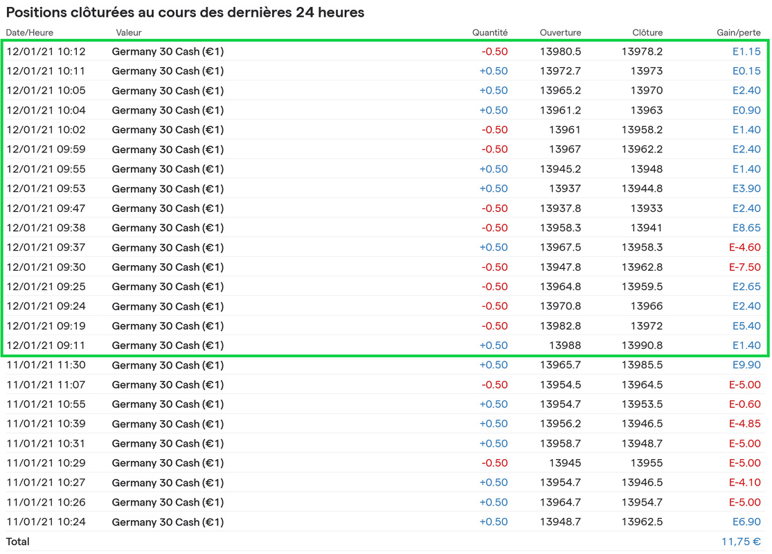Select the 12/01/21 10:02 date cell
Image resolution: width=772 pixels, height=554 pixels.
46,130
